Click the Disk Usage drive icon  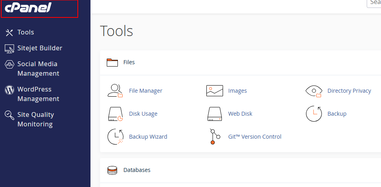(115, 114)
